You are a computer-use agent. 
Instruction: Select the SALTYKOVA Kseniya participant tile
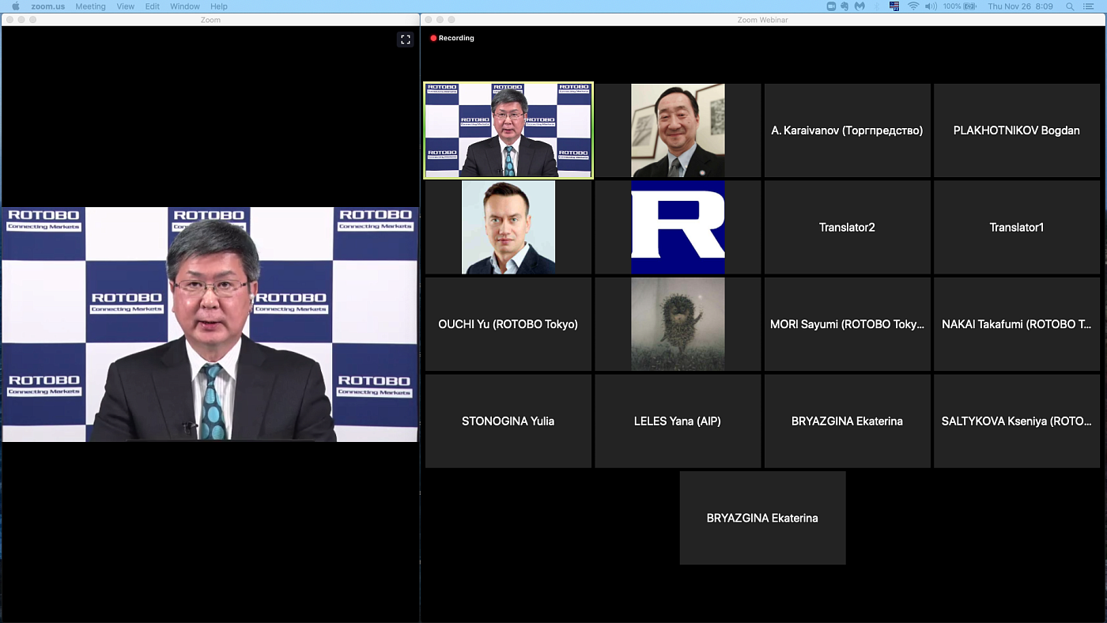(x=1017, y=421)
